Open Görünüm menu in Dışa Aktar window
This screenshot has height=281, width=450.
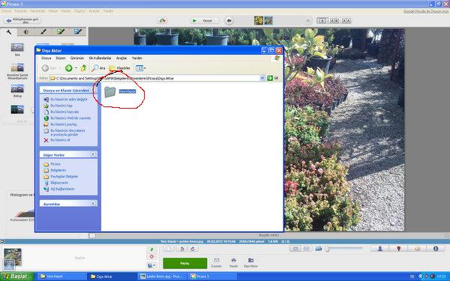click(x=77, y=58)
